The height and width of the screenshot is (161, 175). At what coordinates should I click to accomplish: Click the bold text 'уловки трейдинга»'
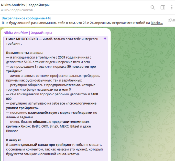[x=22, y=108]
